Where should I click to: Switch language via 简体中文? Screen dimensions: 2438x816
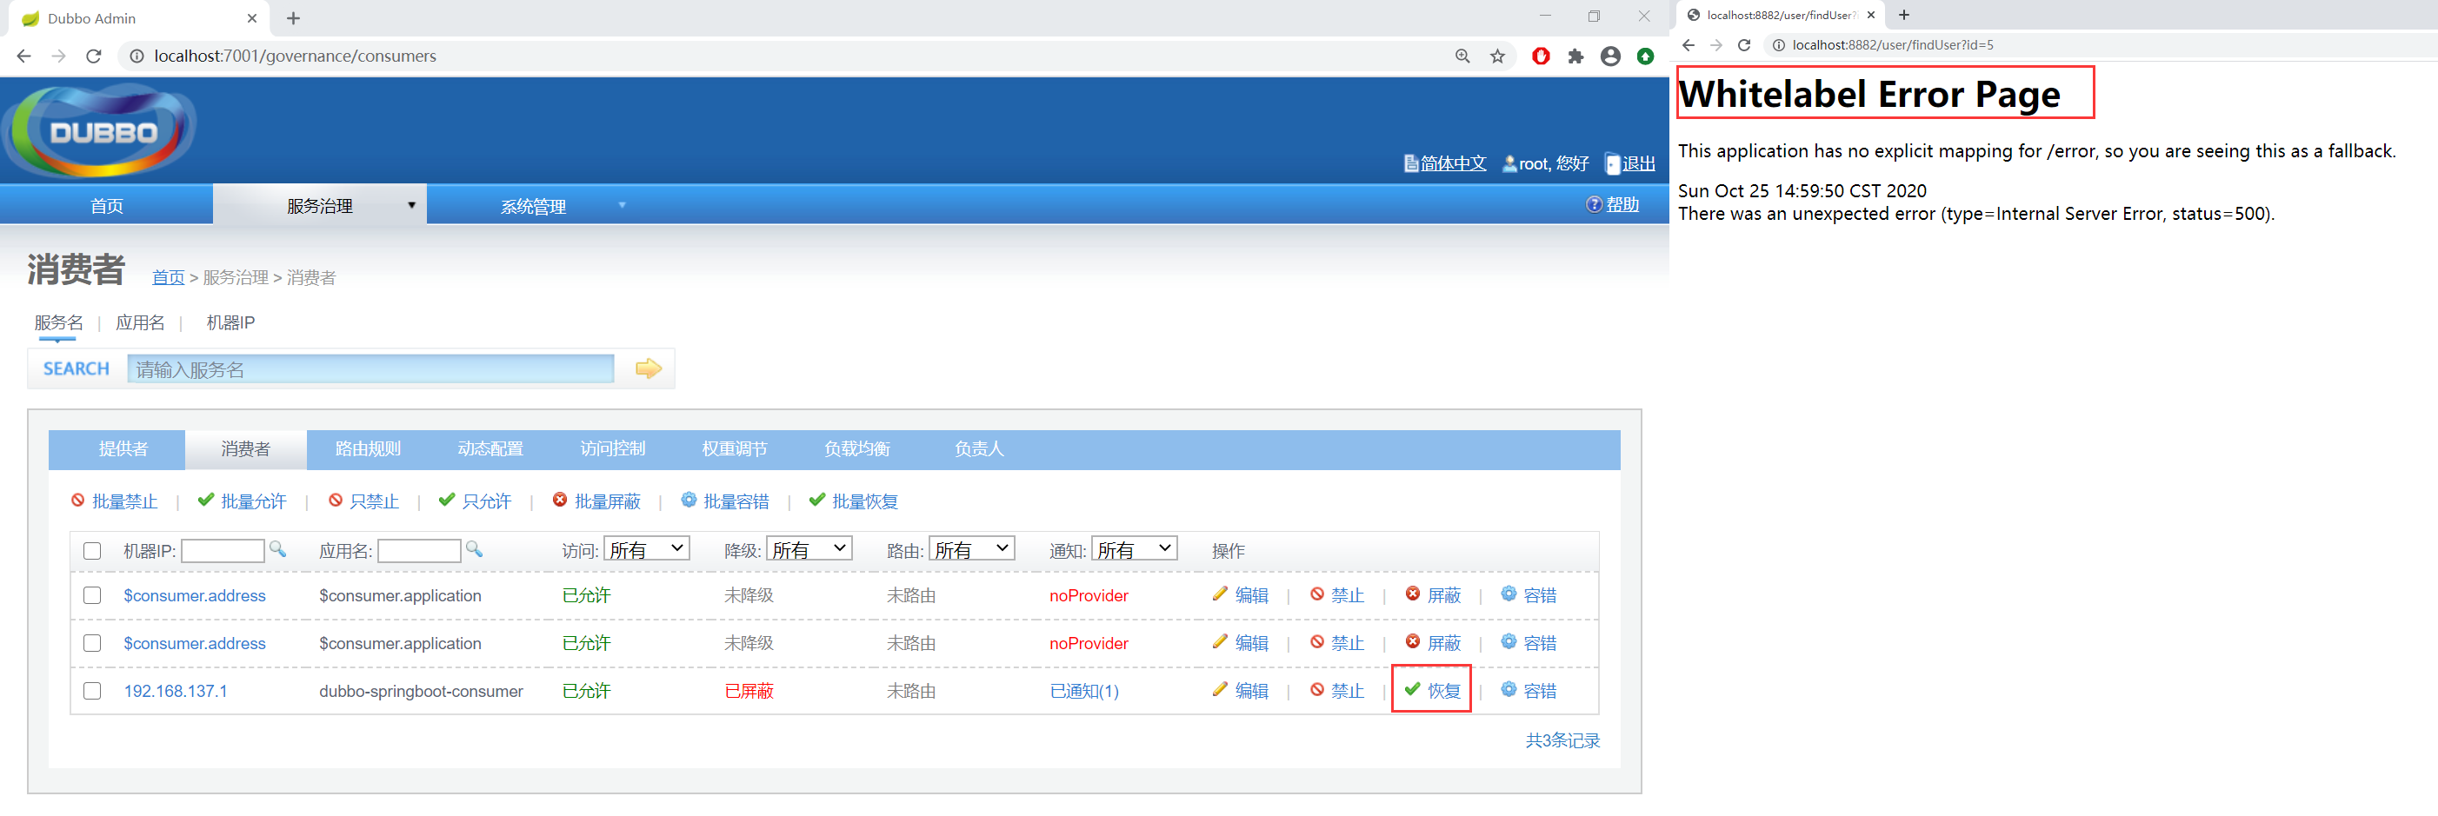(1445, 163)
